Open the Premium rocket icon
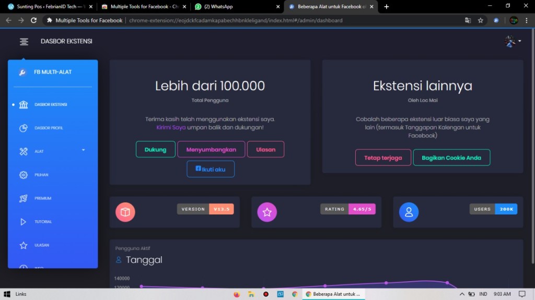Viewport: 535px width, 300px height. click(24, 198)
